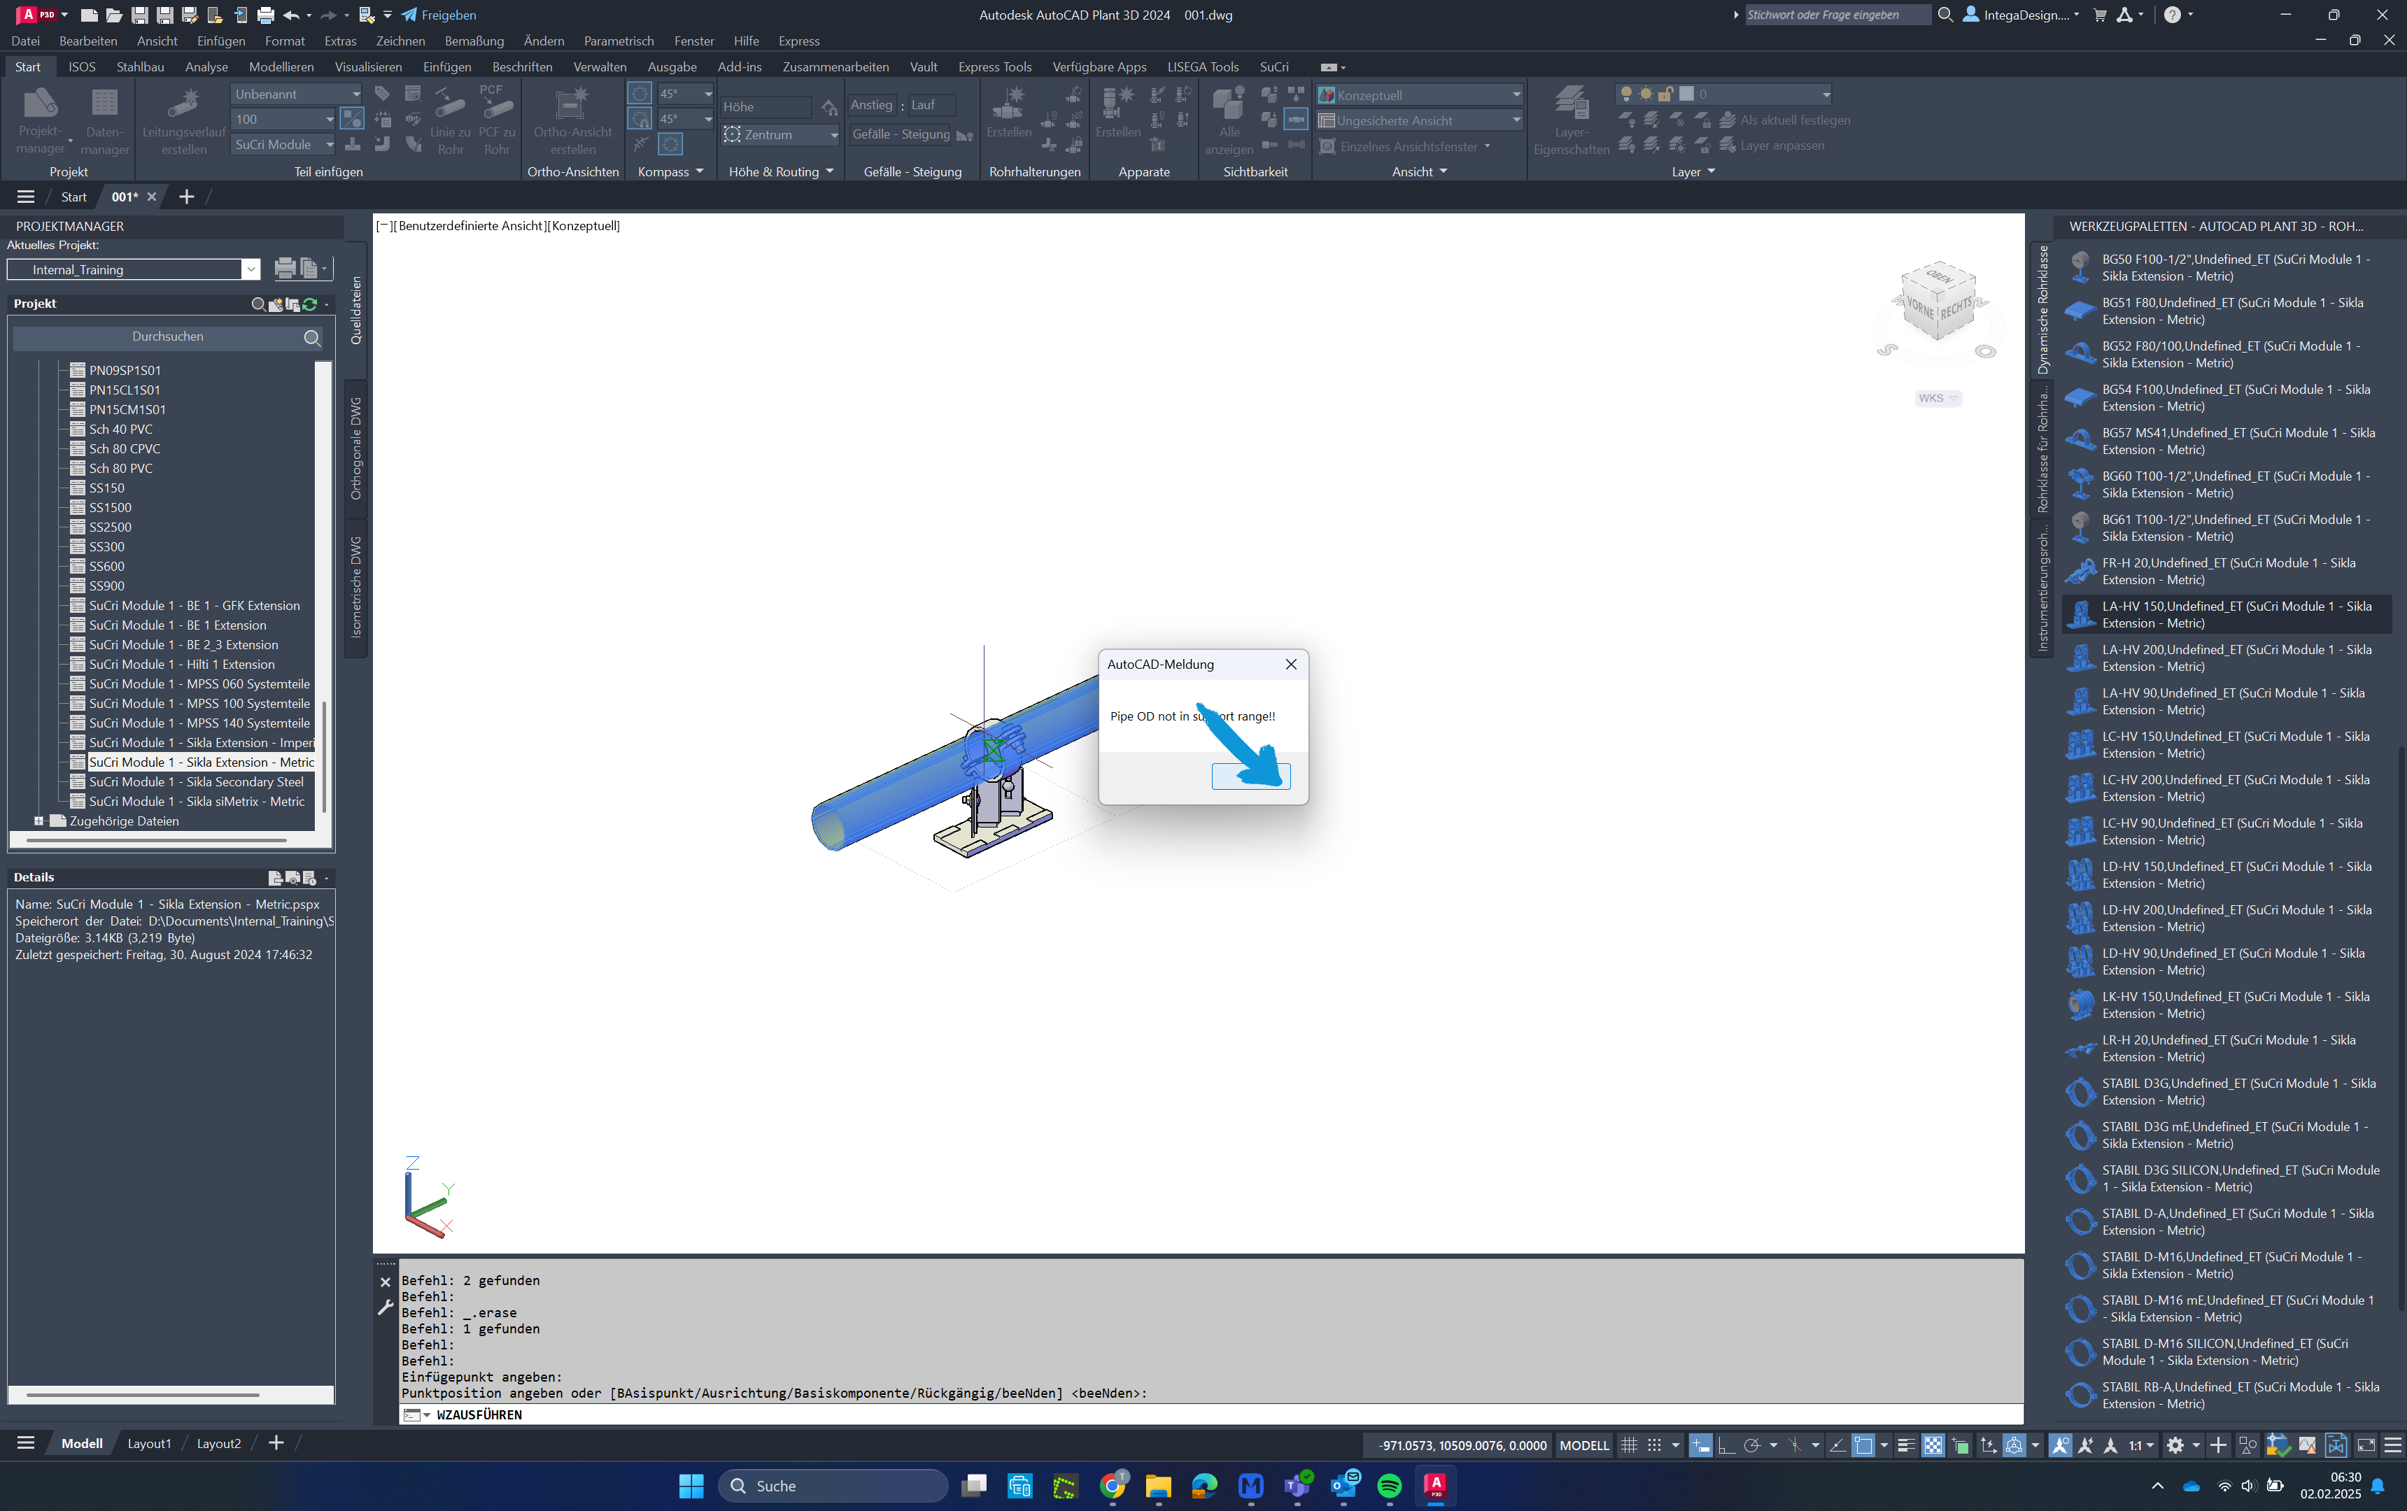Open the WKS coordinate system dropdown
Screen dimensions: 2407x1511
(x=1937, y=399)
